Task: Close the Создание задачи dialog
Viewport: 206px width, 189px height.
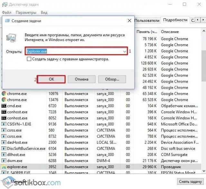Action: [129, 21]
